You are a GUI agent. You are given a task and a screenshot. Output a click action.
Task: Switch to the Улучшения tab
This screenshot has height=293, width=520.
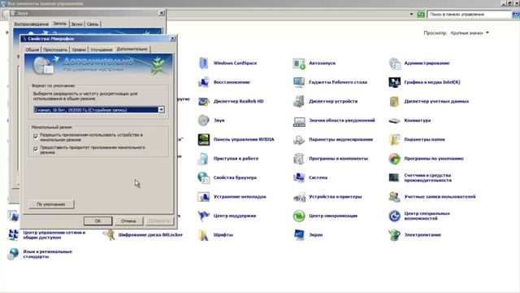point(101,50)
